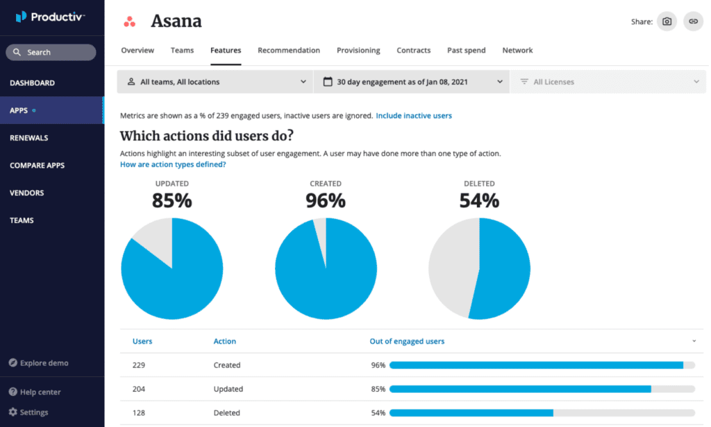The image size is (711, 427).
Task: Click the person icon in teams filter
Action: click(131, 82)
